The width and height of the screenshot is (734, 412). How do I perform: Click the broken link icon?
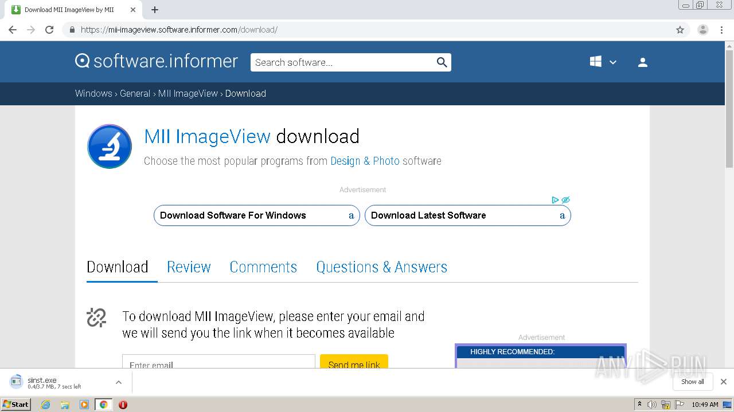[x=96, y=318]
